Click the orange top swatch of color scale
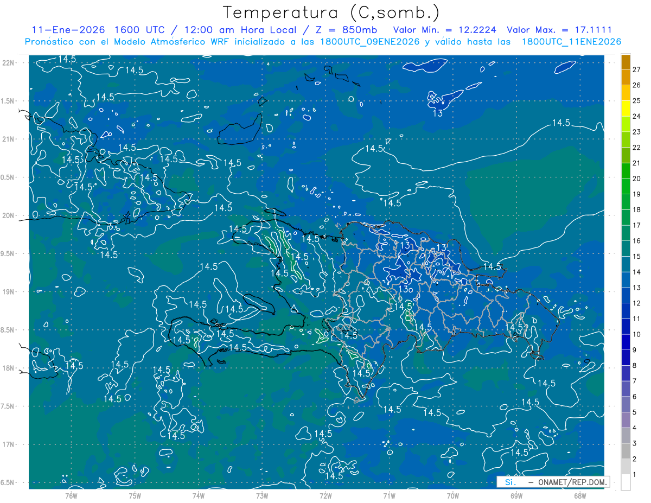This screenshot has height=503, width=651. (x=626, y=62)
